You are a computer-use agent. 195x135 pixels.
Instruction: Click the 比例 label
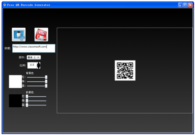(x=23, y=65)
